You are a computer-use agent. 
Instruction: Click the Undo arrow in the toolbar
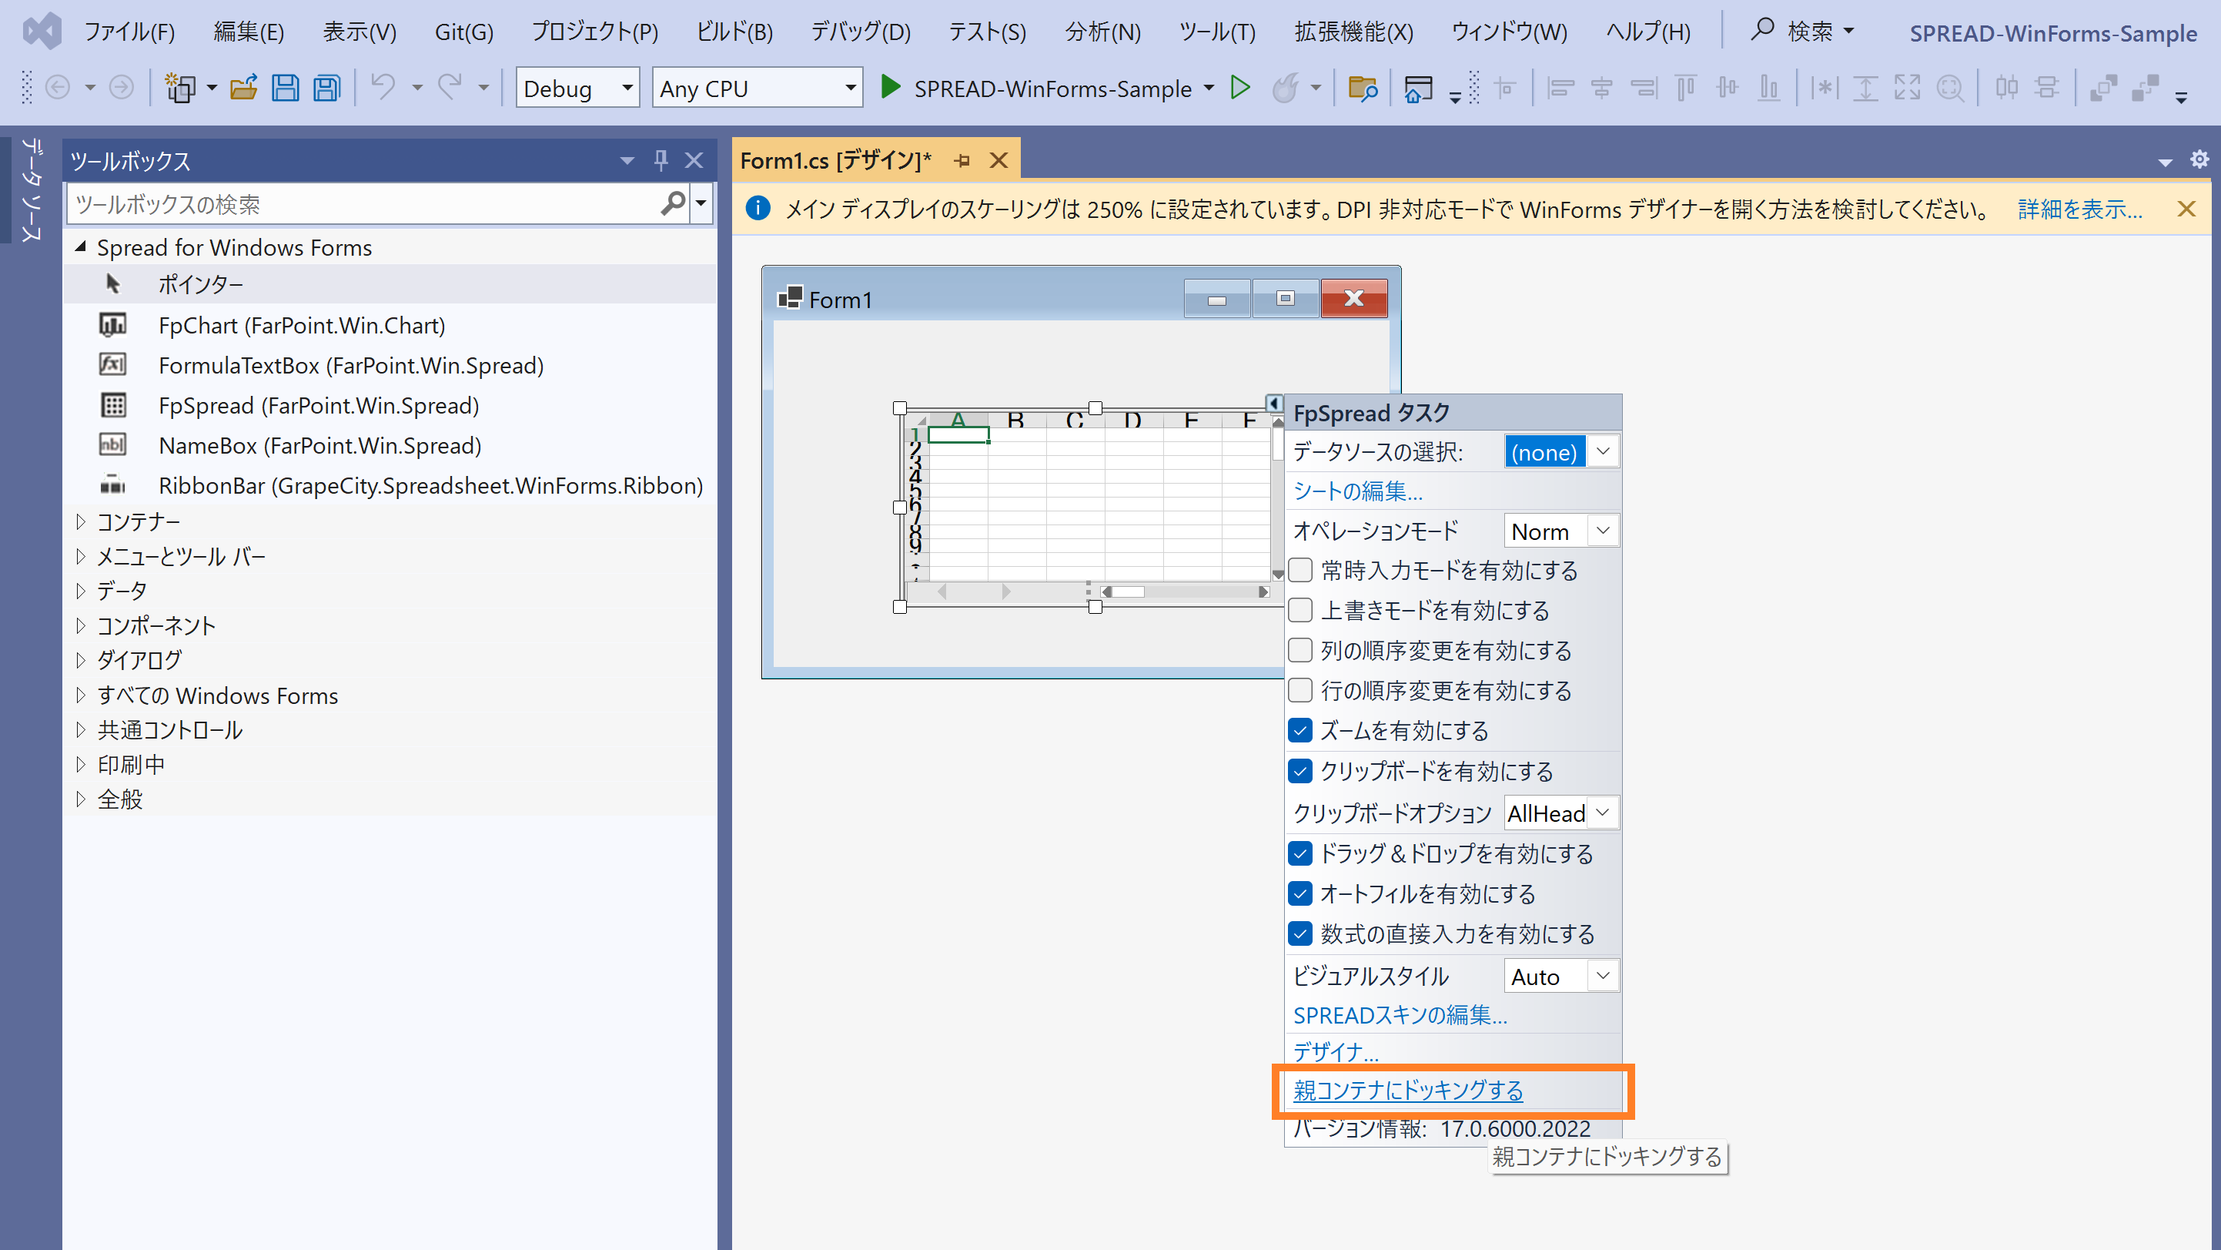[383, 87]
